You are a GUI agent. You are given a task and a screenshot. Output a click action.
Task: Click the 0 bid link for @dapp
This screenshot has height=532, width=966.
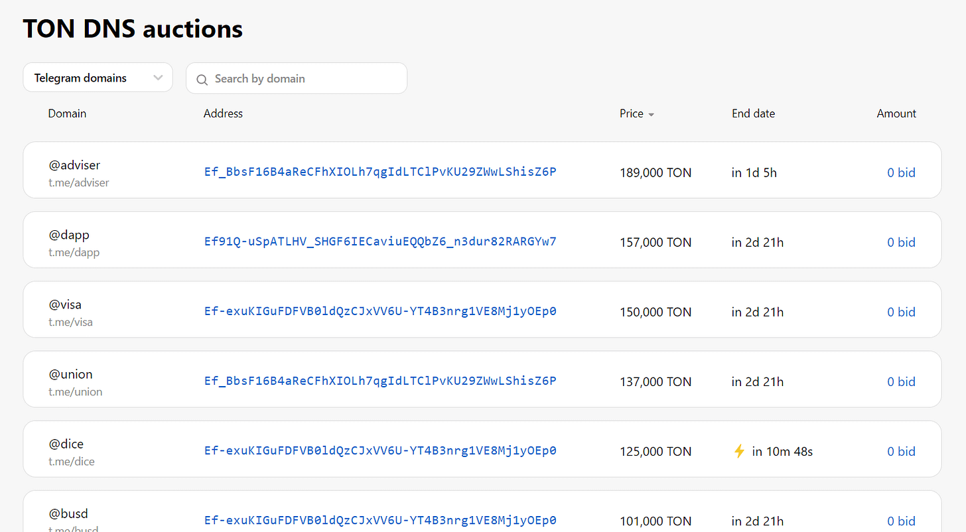click(x=901, y=242)
